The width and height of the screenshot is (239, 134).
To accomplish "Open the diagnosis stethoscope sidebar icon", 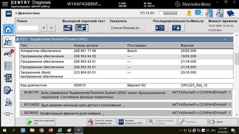I will [8, 42].
